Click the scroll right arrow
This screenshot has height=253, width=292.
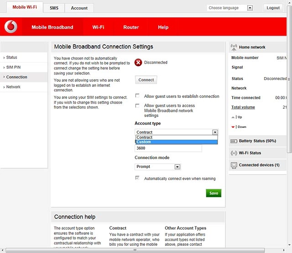pyautogui.click(x=284, y=250)
